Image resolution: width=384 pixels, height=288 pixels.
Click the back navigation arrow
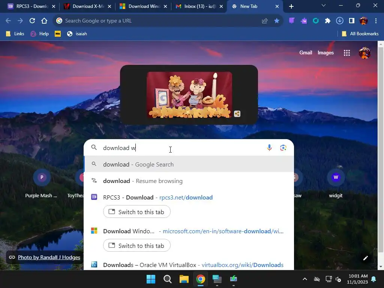(x=8, y=21)
